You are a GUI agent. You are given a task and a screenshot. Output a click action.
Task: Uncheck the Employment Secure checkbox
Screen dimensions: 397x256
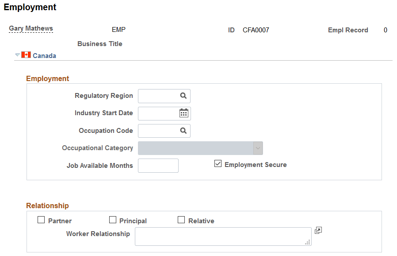point(218,163)
